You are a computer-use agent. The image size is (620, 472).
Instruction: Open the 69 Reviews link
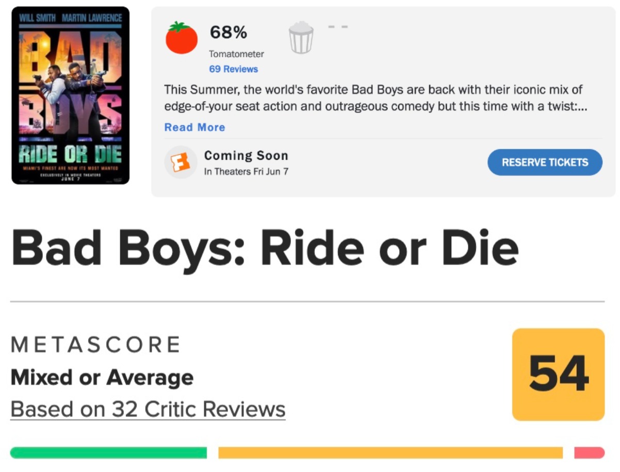coord(233,69)
